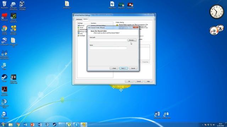Open Skype desktop shortcut
Screen dimensions: 227x127
tap(4, 66)
